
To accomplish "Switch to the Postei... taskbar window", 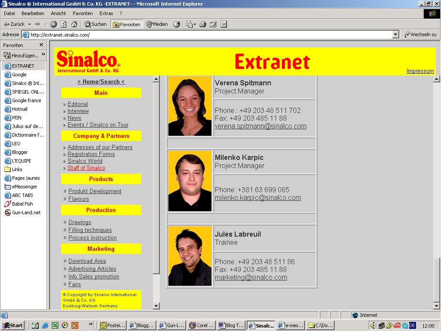I will [113, 325].
